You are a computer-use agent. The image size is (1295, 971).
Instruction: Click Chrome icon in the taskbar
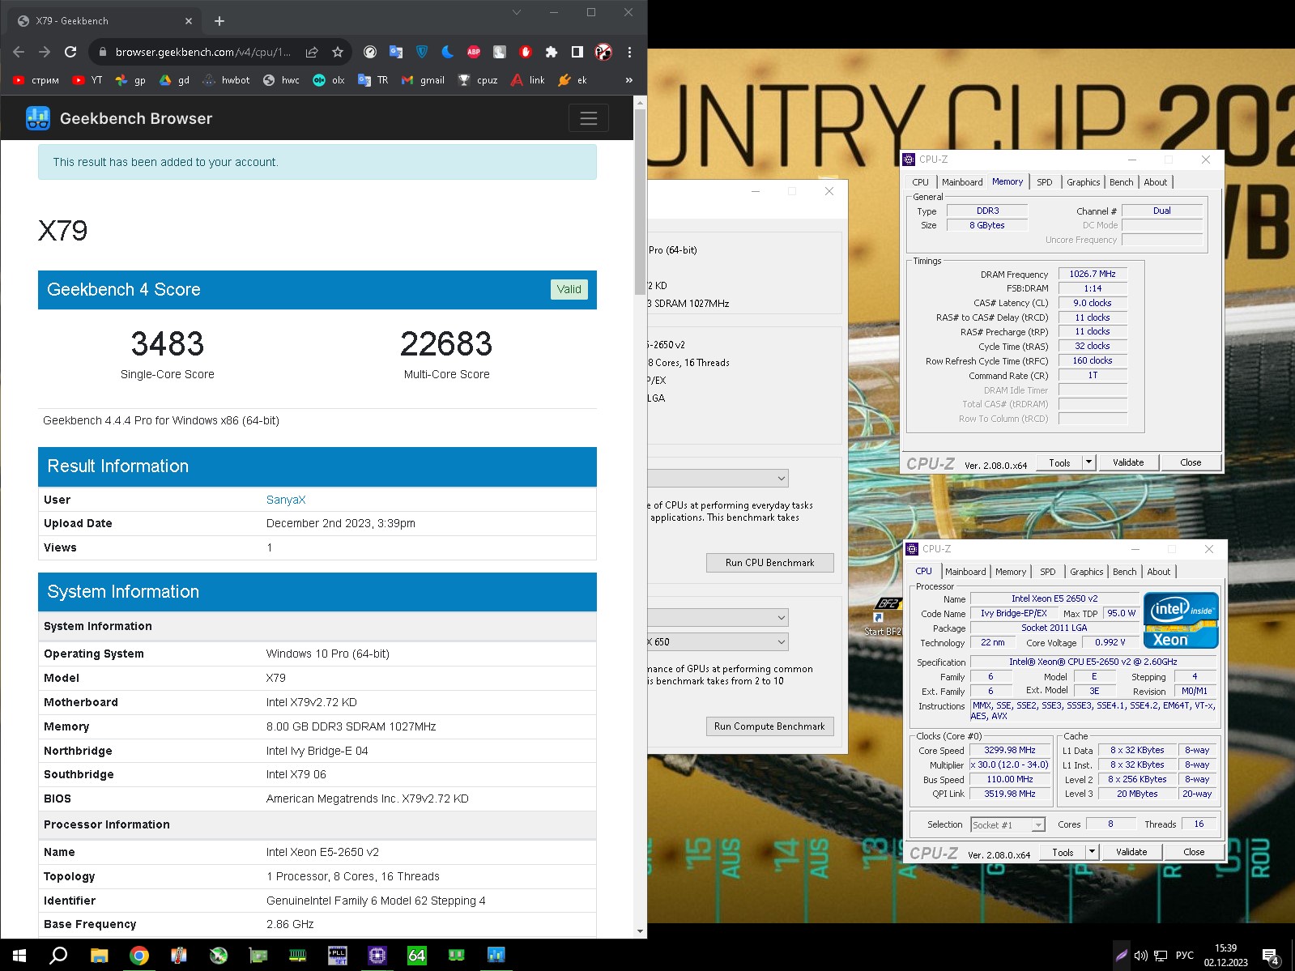click(139, 956)
